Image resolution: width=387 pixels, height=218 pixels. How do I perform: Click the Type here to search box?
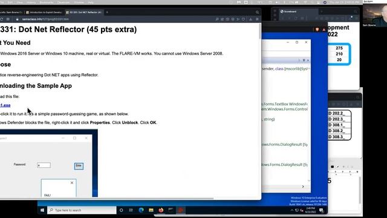[82, 210]
